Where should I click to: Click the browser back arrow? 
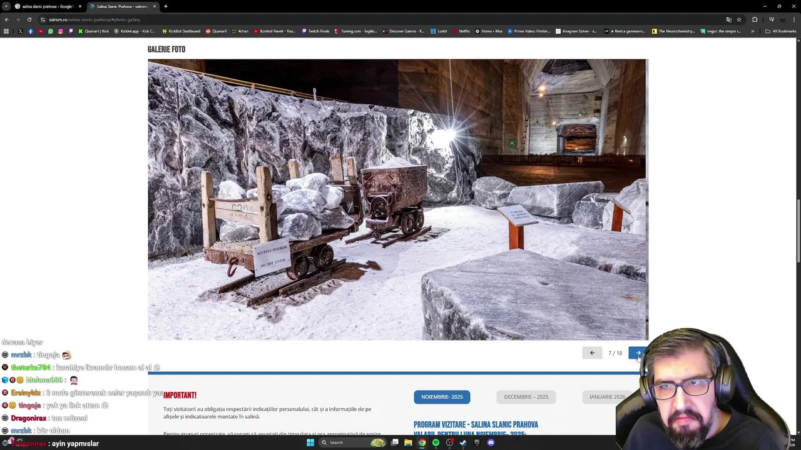click(7, 19)
